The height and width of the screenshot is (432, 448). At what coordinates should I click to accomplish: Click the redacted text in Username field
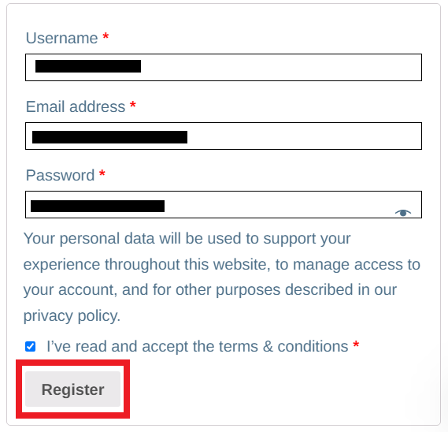(88, 66)
